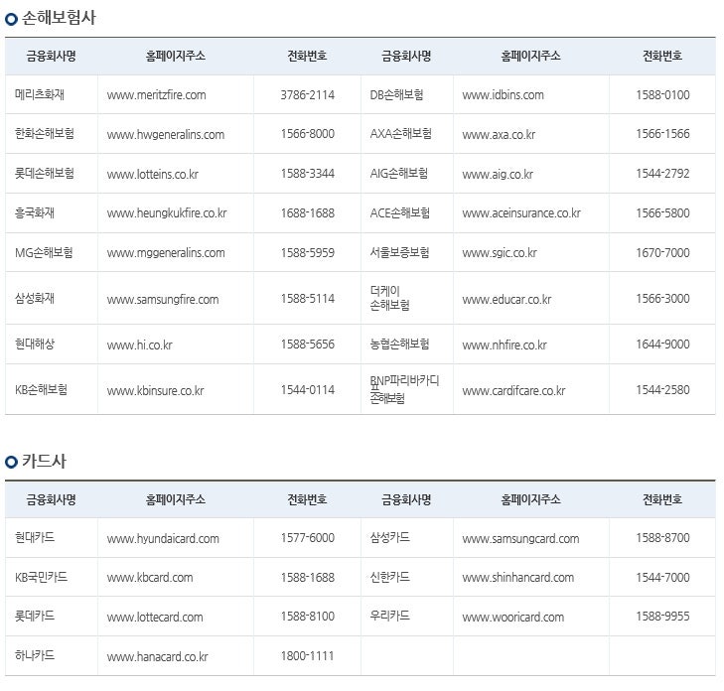724x691 pixels.
Task: Click the www.nhfire.co.kr address
Action: (505, 345)
